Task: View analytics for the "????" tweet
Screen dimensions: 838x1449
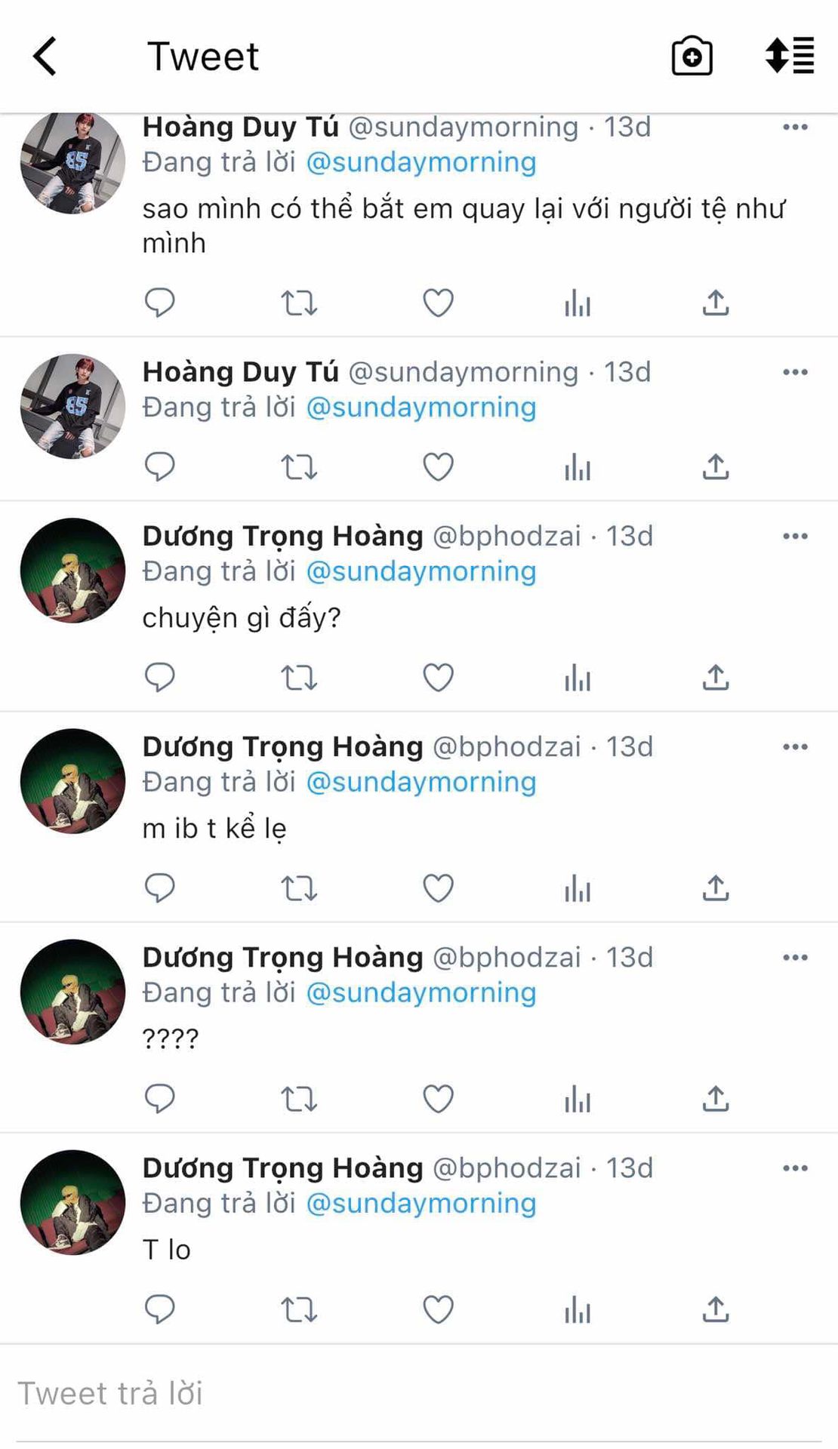Action: [x=578, y=1099]
